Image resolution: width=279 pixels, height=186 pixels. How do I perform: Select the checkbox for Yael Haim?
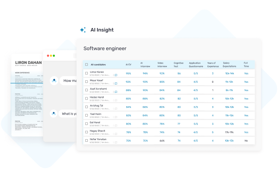[87, 115]
